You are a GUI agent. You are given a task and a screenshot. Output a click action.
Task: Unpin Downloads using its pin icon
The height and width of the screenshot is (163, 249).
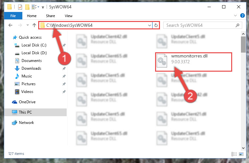(x=64, y=68)
